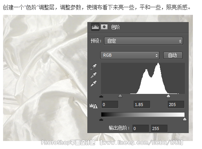Click the 预设 label text
The width and height of the screenshot is (202, 149).
click(x=96, y=41)
